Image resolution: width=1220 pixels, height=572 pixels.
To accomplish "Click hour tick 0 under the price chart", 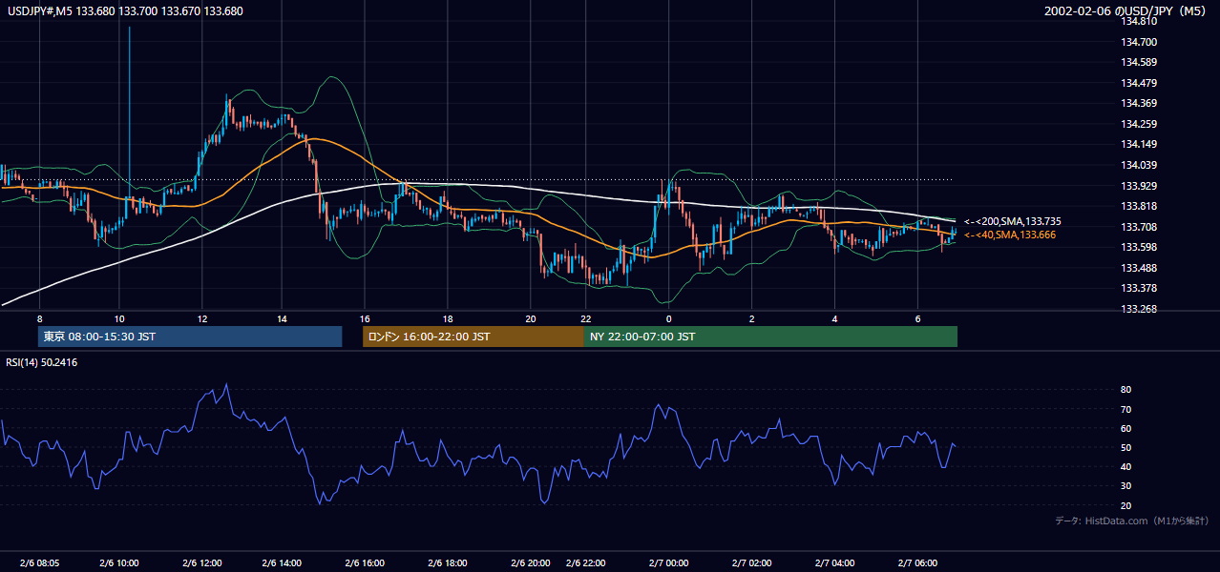I will click(668, 318).
